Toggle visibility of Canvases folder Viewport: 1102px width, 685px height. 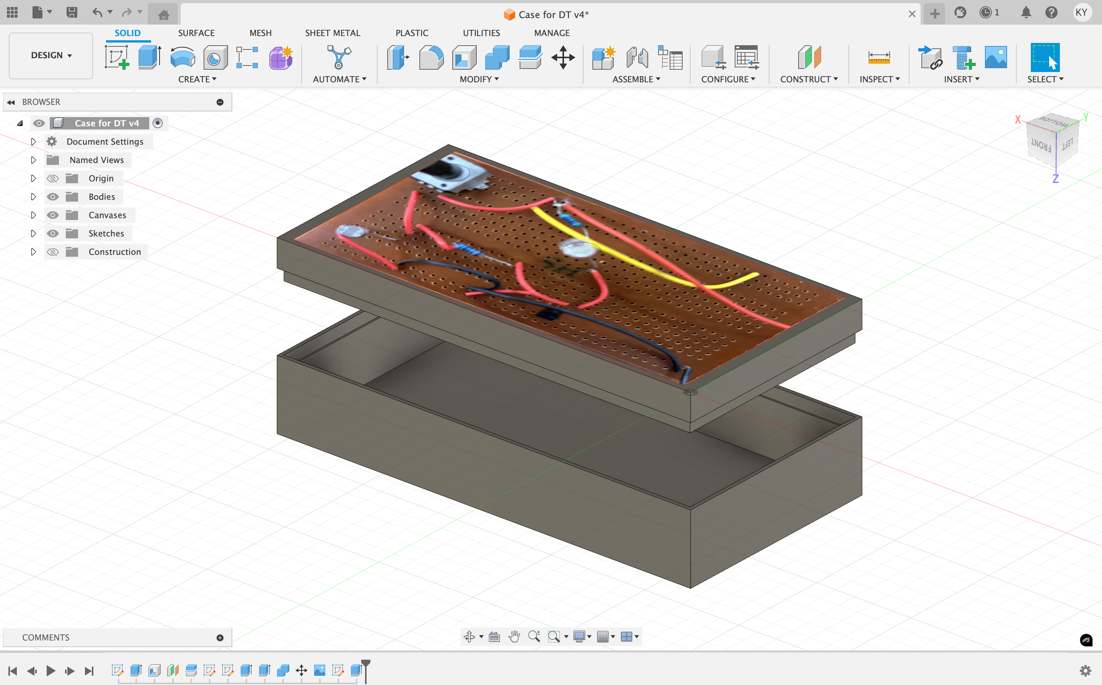pos(53,215)
